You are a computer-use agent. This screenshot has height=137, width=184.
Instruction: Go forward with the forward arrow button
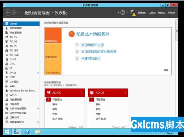pos(14,13)
